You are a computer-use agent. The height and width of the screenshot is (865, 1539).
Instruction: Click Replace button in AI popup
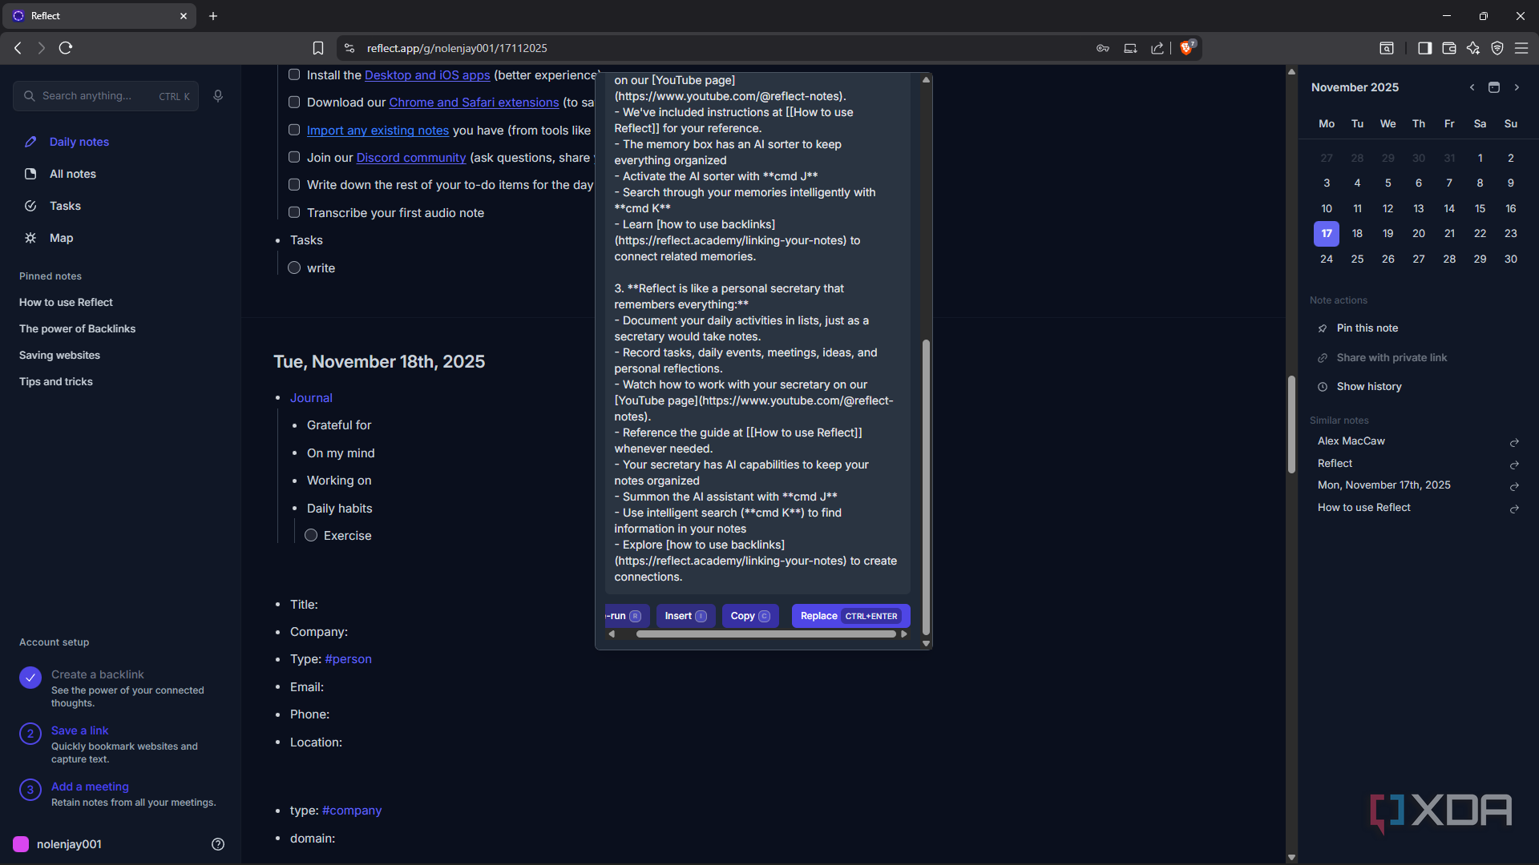[850, 616]
